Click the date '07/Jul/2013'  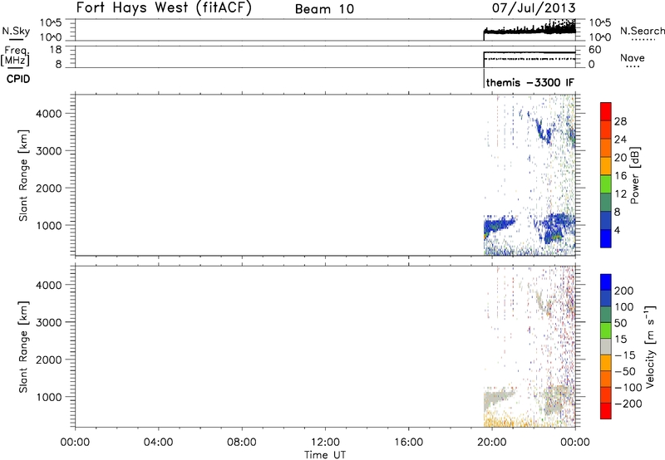click(x=534, y=7)
